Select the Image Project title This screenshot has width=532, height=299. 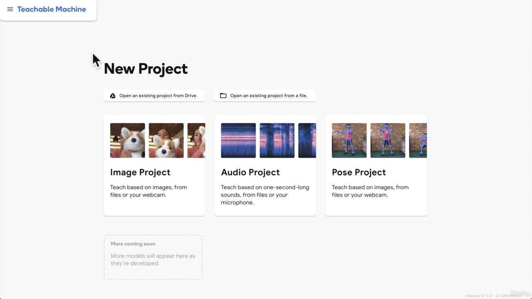[x=140, y=172]
